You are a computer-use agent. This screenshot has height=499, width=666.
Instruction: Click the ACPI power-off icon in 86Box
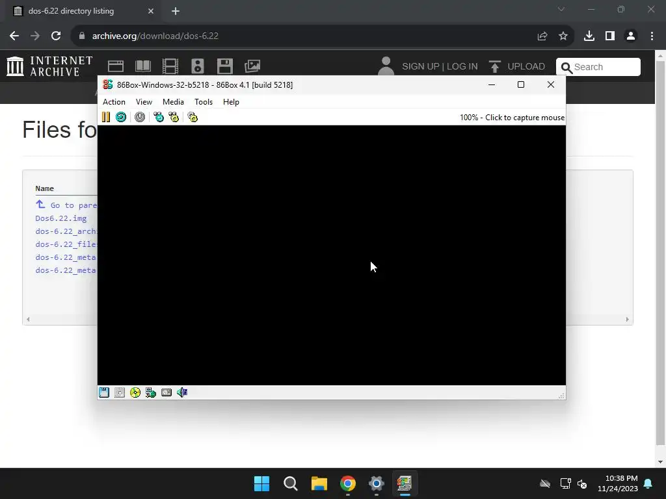140,117
